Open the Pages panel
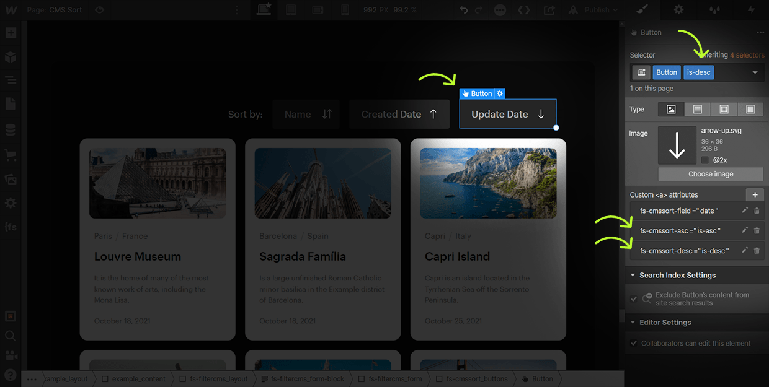This screenshot has width=769, height=387. tap(11, 103)
